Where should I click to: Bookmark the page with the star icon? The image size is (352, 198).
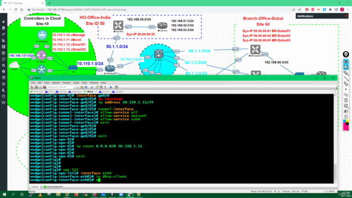click(299, 10)
